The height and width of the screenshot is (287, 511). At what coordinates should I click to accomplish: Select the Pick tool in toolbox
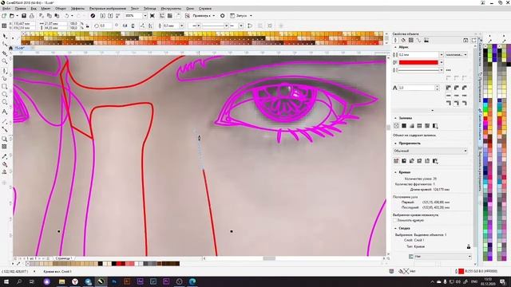click(x=5, y=37)
